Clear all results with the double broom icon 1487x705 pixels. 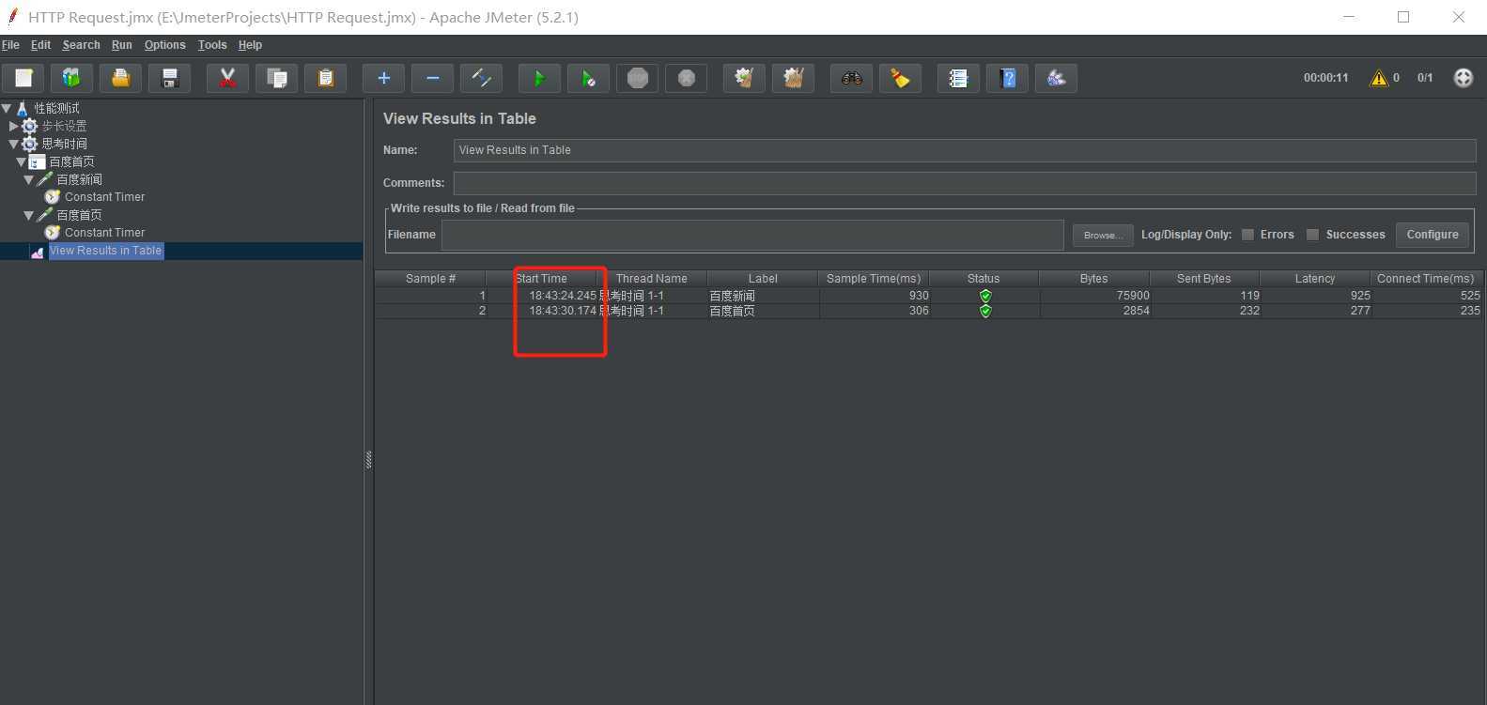point(793,78)
